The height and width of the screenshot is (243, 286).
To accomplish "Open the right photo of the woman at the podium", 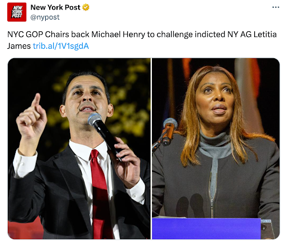I will 216,148.
